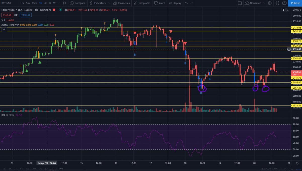
Task: Open indicator Templates
Action: (142, 3)
